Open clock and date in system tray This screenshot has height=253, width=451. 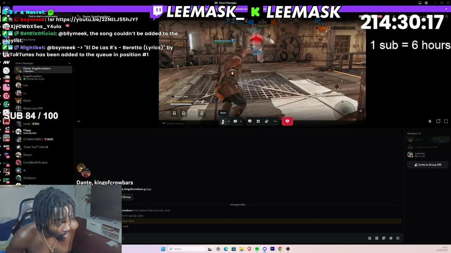(x=442, y=249)
